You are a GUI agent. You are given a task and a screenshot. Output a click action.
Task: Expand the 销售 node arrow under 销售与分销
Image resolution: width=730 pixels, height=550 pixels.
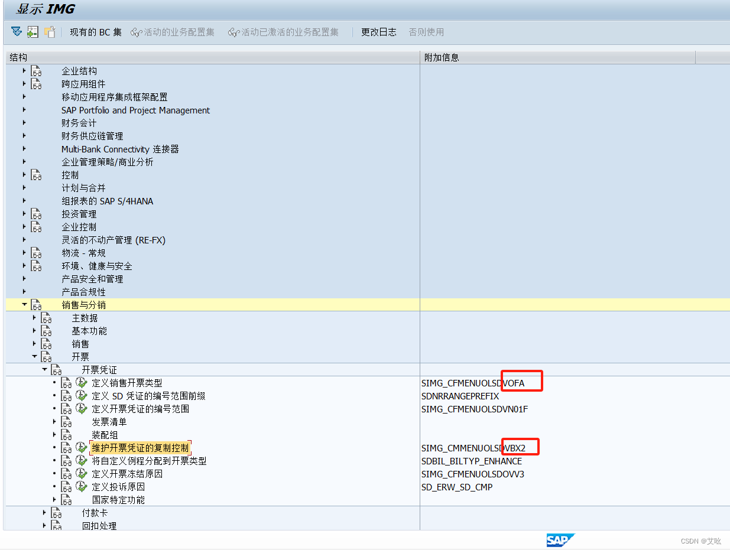click(x=34, y=343)
